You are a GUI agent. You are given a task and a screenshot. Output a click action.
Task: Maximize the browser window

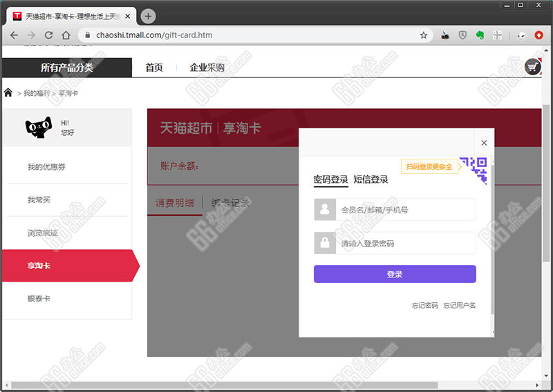click(x=521, y=5)
